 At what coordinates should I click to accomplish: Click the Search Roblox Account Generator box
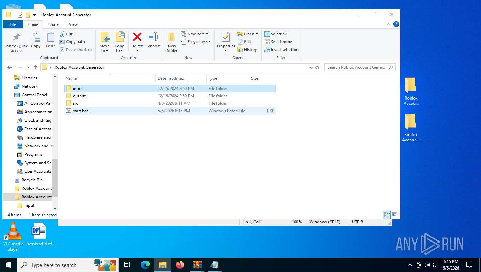tap(360, 67)
